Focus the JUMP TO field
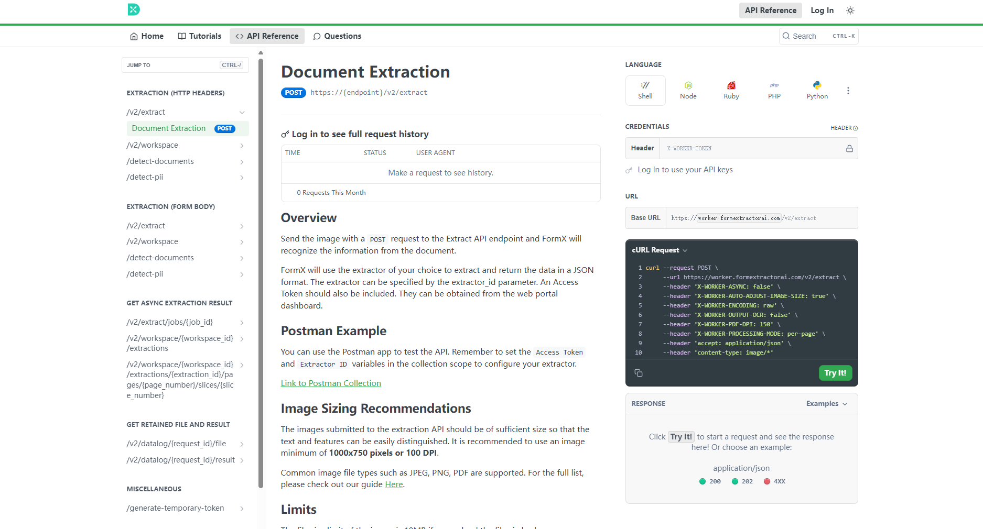This screenshot has width=983, height=529. point(185,65)
